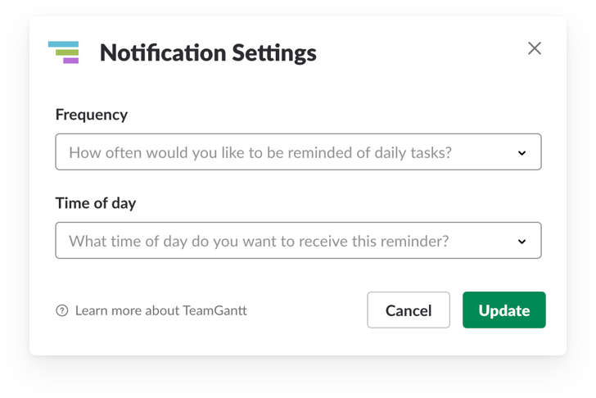Open Learn more about TeamGantt link
The image size is (596, 398).
click(x=161, y=310)
